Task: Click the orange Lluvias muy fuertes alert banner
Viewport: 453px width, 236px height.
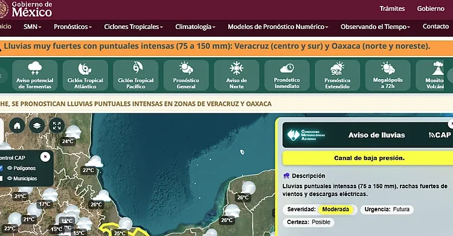Action: (x=226, y=48)
